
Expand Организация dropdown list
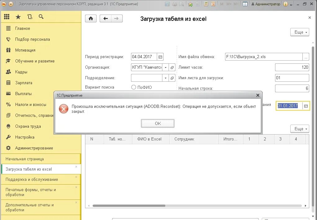[x=165, y=67]
